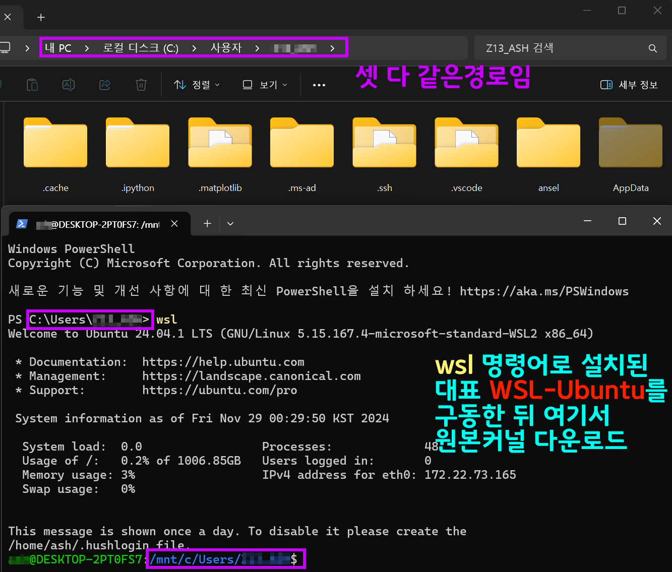Click 'Usage of /: 0.2% of 1006.85GB'

click(x=132, y=461)
